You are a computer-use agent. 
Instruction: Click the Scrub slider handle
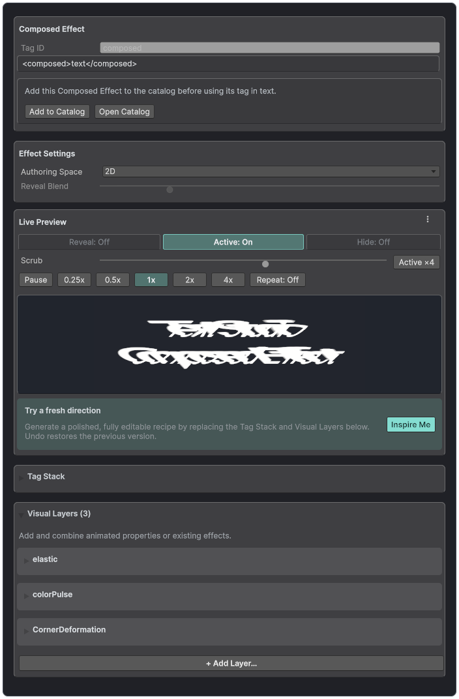[265, 264]
